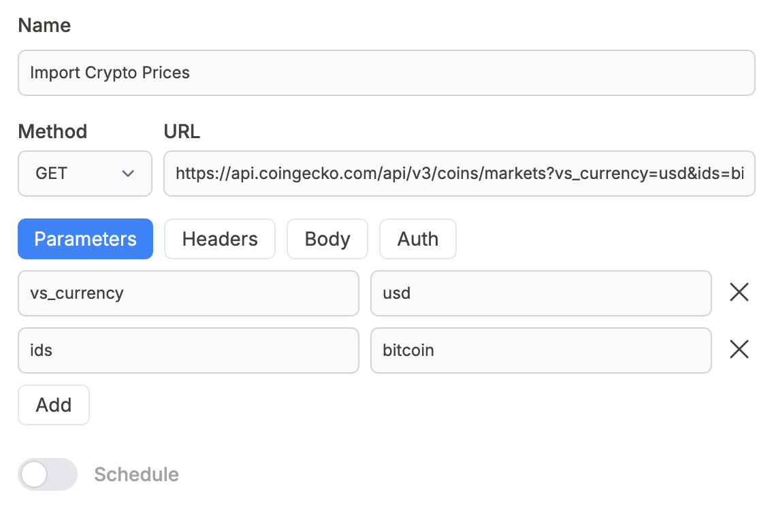Viewport: 774px width, 507px height.
Task: Click the bitcoin value input
Action: [541, 350]
